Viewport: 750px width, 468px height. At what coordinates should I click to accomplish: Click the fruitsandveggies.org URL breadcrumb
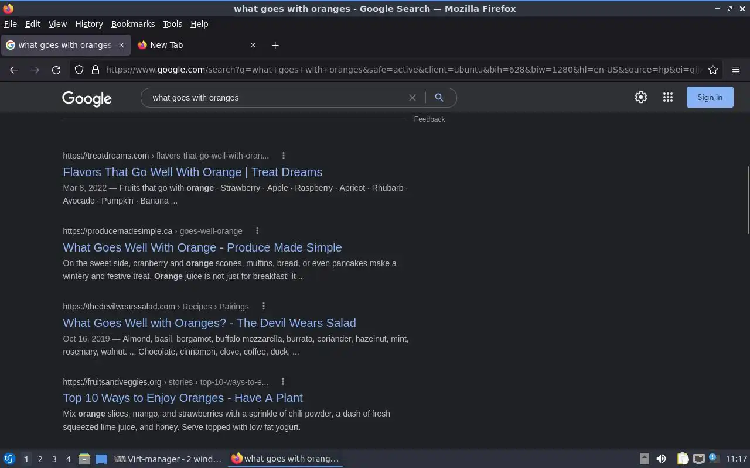166,382
